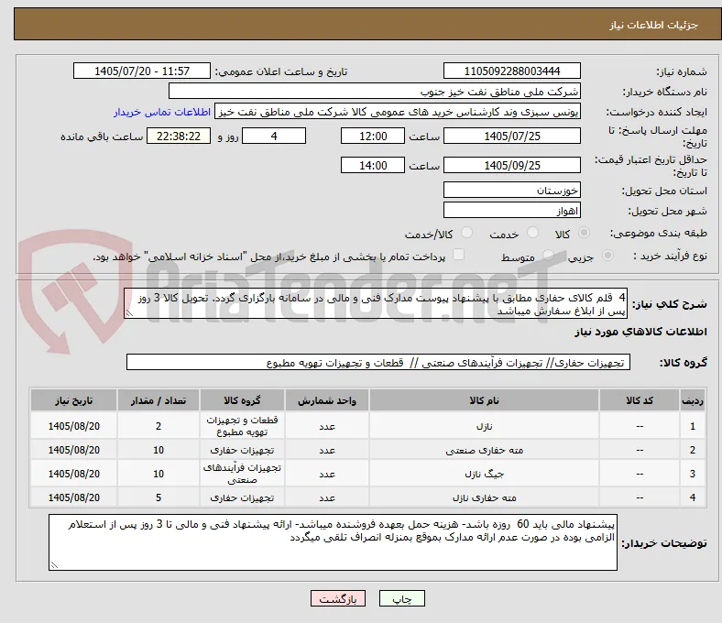Click the city field اهواز
This screenshot has width=722, height=623.
pyautogui.click(x=512, y=211)
